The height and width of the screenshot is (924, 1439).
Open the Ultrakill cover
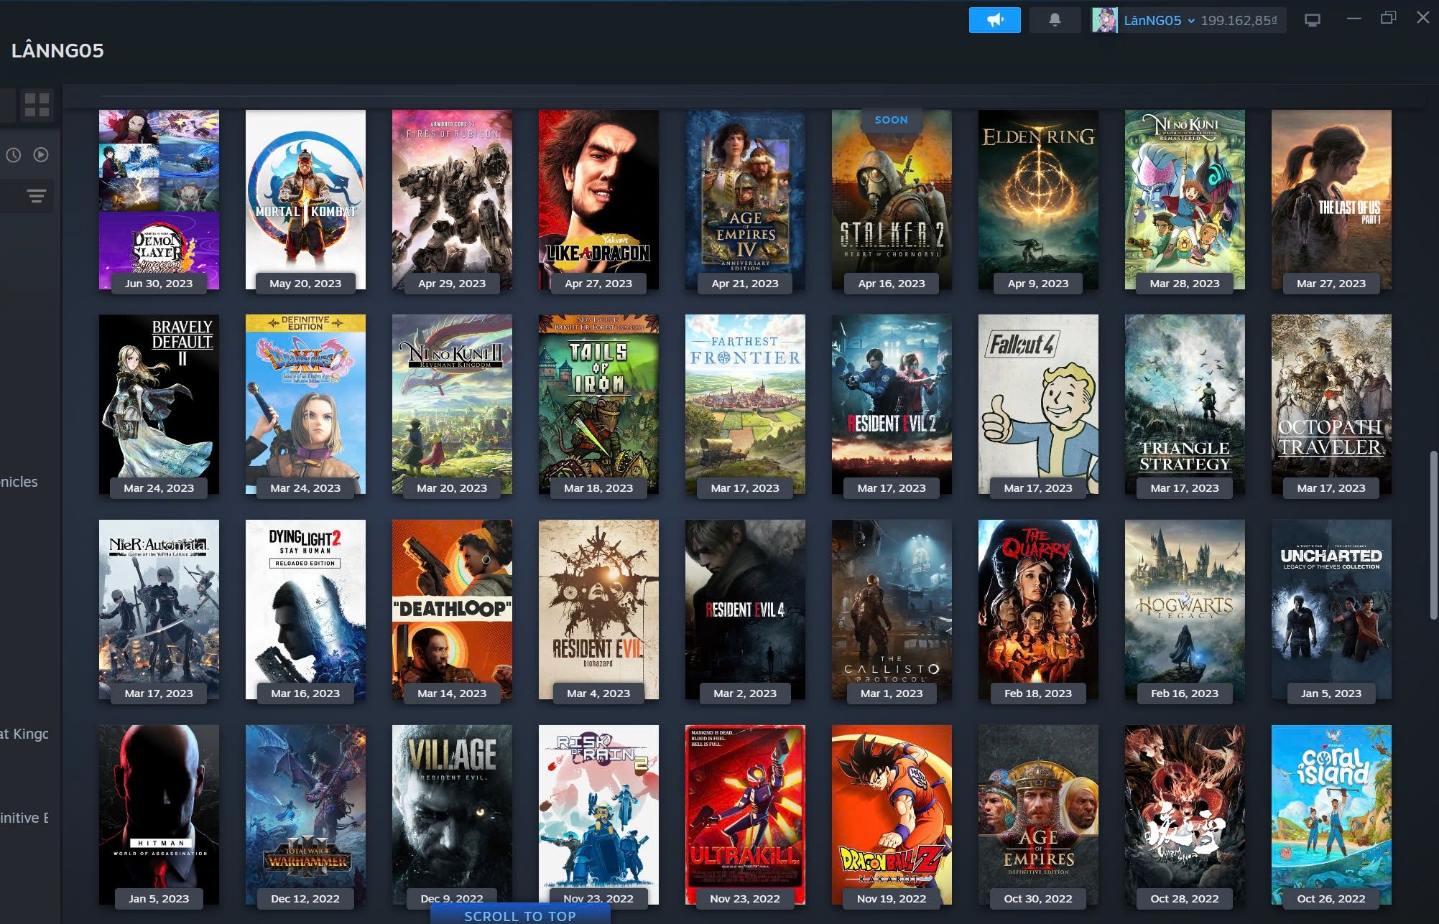(x=745, y=815)
